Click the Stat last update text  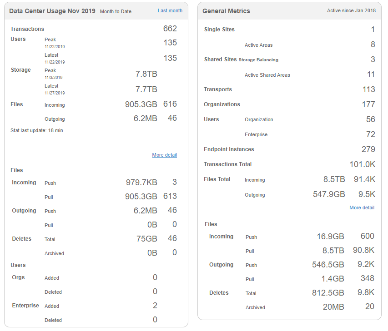click(37, 131)
